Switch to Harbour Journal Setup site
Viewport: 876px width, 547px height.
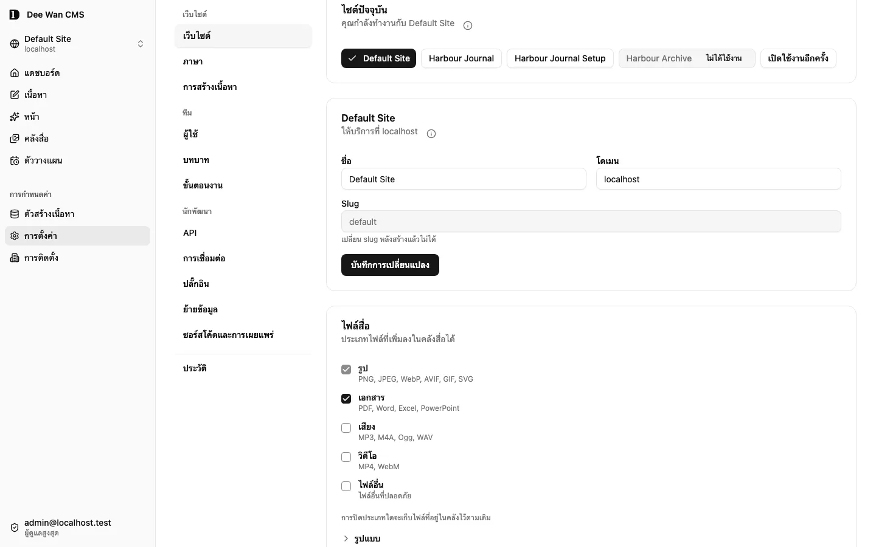click(560, 58)
